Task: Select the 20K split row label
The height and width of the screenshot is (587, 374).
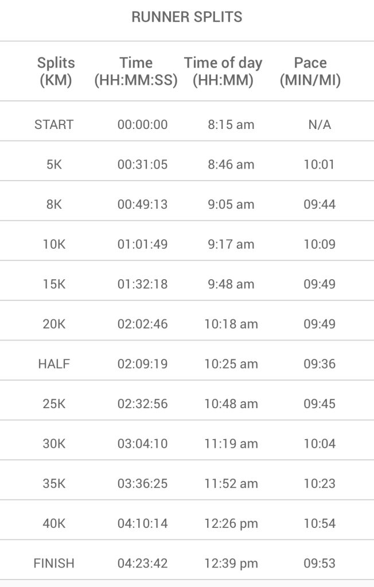Action: pyautogui.click(x=54, y=324)
